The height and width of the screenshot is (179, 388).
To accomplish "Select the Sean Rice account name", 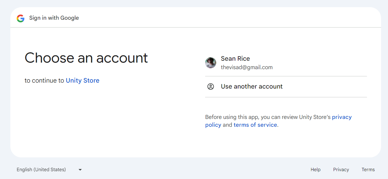I will (235, 59).
